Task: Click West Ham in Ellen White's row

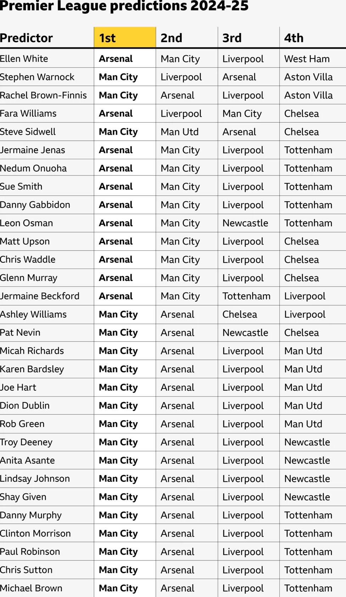Action: pos(307,59)
